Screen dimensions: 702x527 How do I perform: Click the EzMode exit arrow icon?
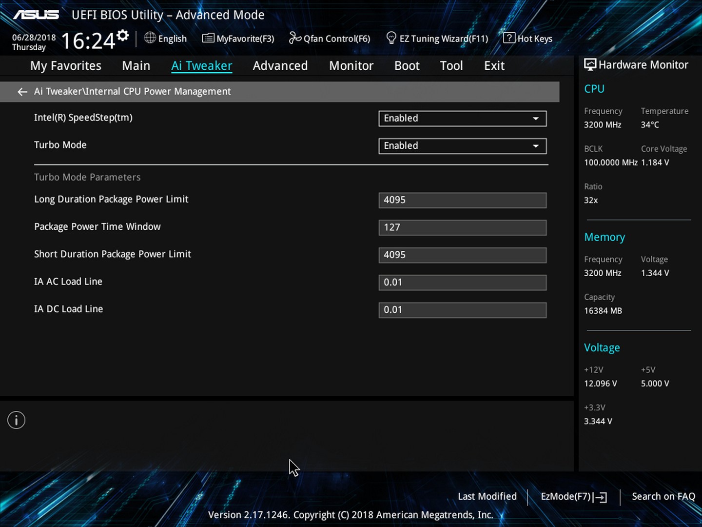coord(600,497)
